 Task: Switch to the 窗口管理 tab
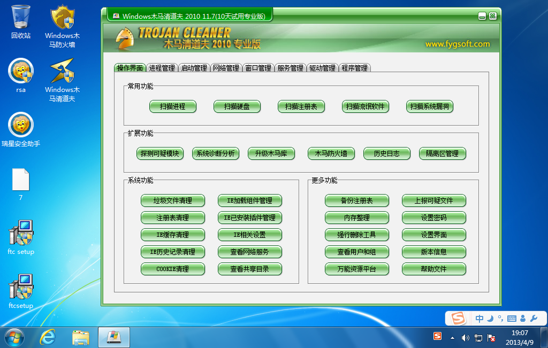(258, 68)
